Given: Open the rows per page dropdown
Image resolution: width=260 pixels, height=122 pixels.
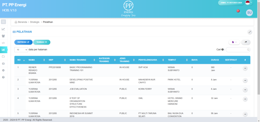Looking at the screenshot, I should (x=21, y=50).
